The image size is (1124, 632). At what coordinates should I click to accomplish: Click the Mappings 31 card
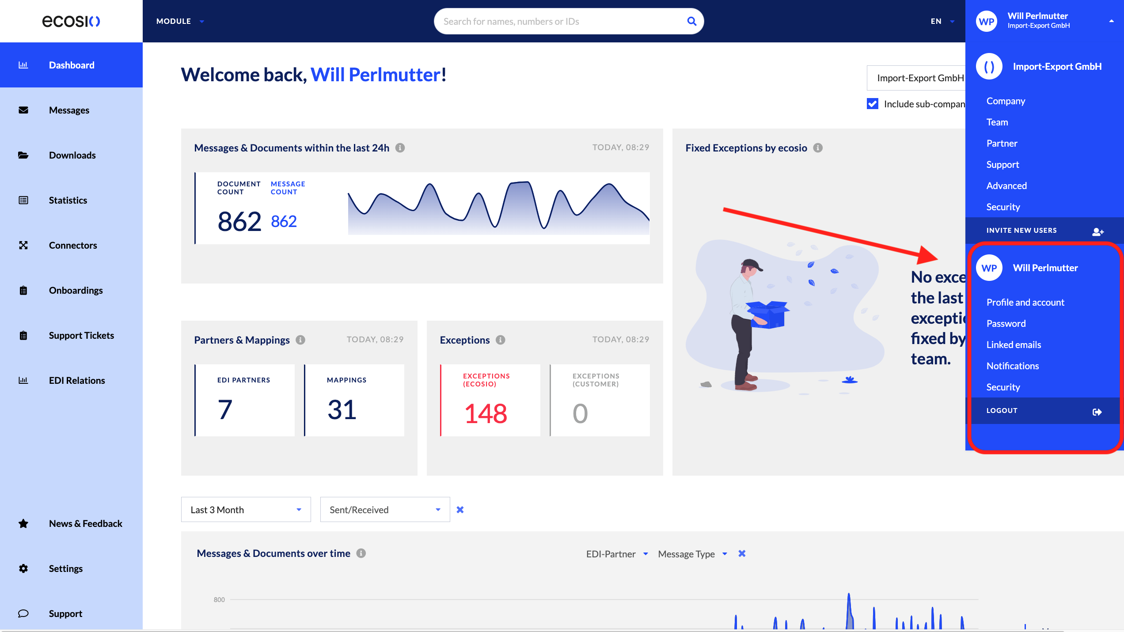pos(354,400)
